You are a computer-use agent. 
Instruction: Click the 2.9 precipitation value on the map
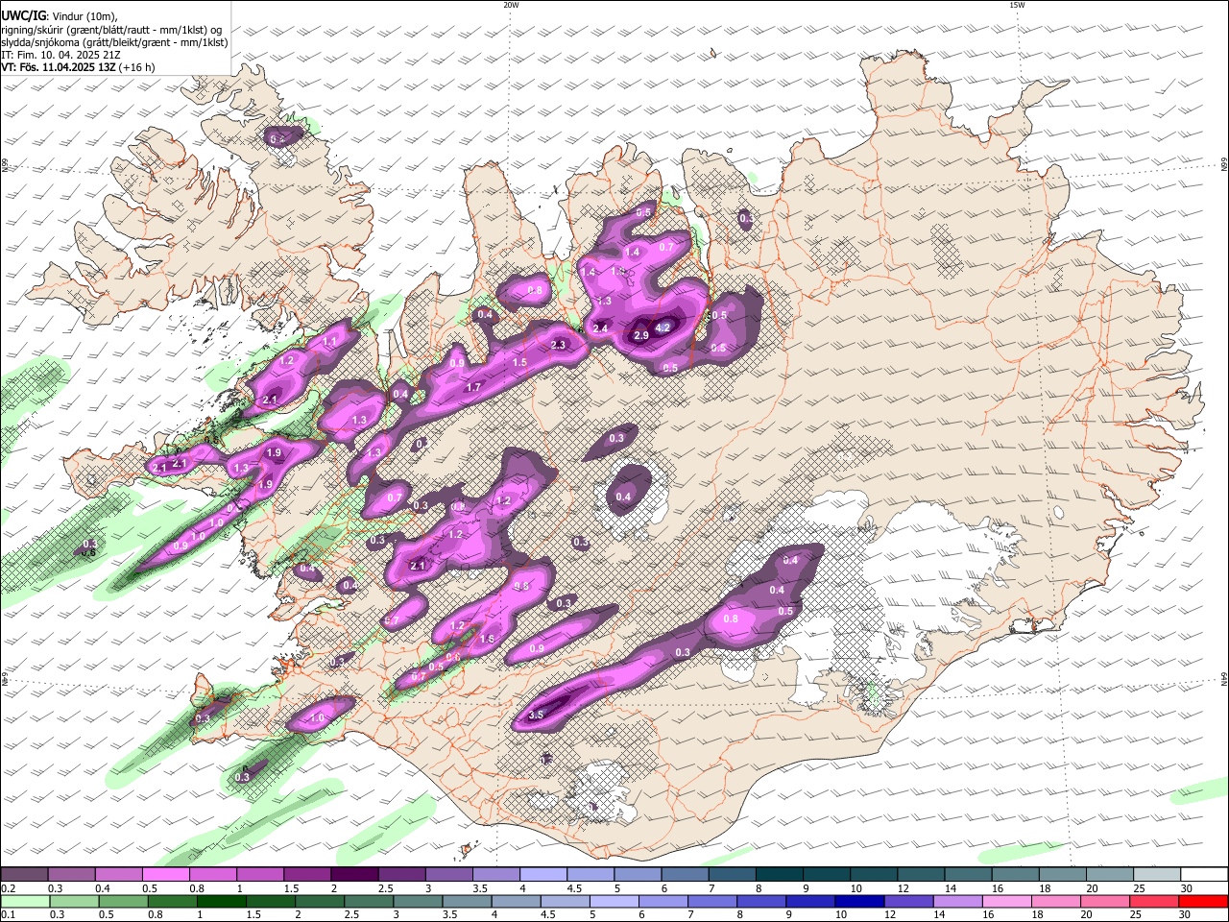(x=641, y=335)
